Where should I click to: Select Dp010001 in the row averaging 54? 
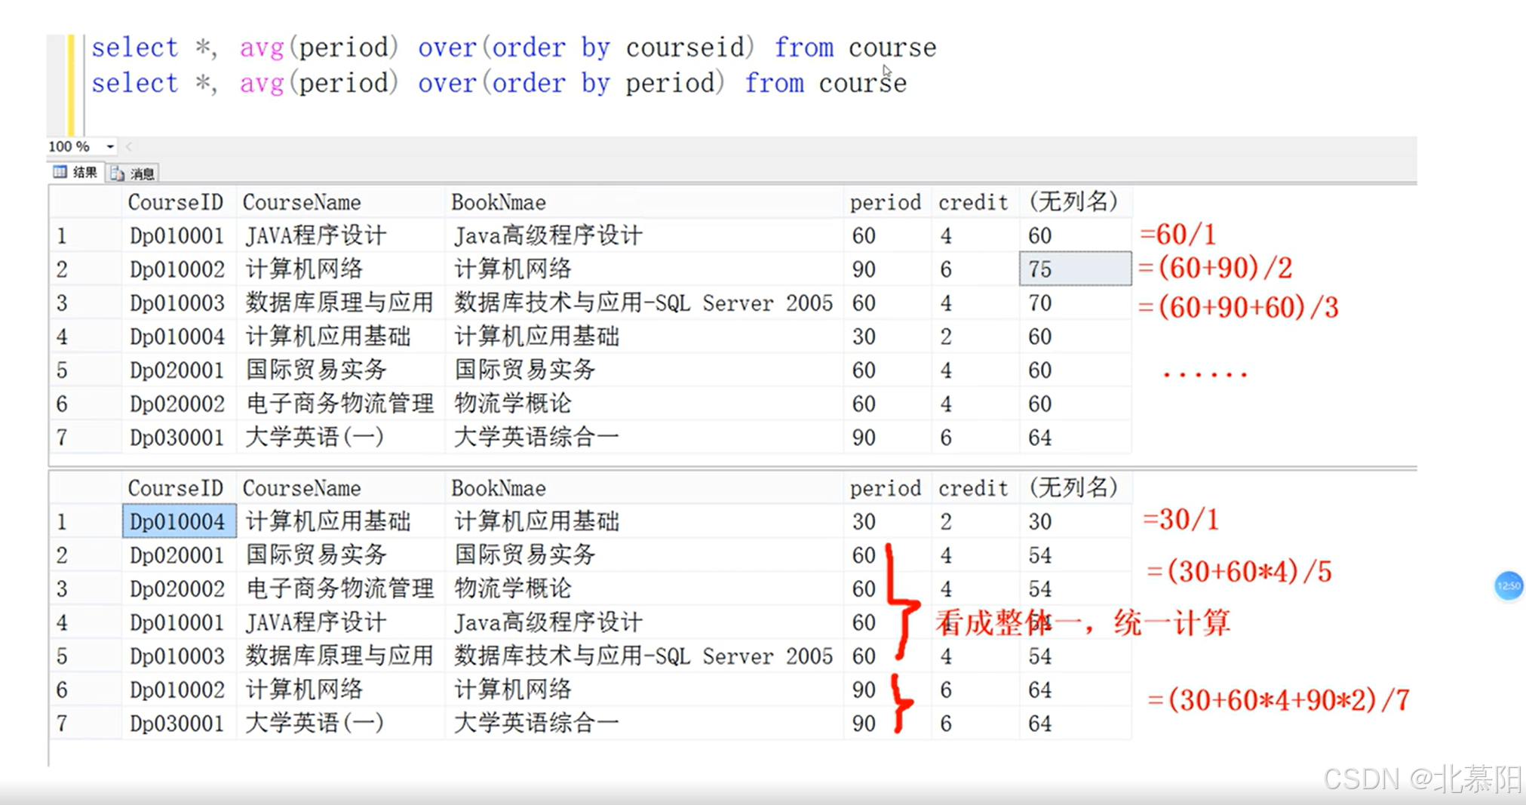click(179, 622)
